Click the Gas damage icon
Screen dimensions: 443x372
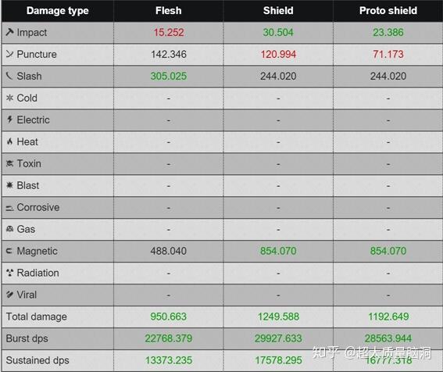(x=9, y=229)
